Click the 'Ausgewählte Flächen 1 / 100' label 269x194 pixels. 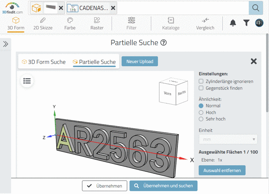point(228,152)
